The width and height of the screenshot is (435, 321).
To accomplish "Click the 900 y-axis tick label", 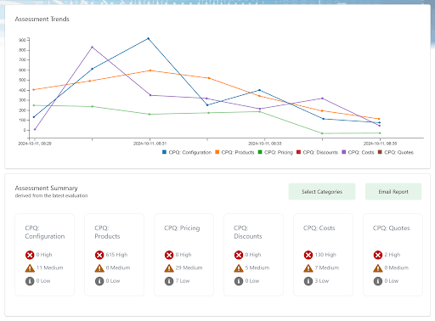I will (22, 40).
